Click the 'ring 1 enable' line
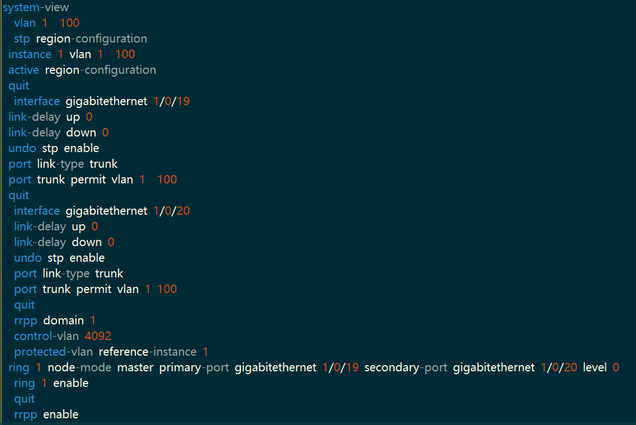Image resolution: width=636 pixels, height=425 pixels. pos(51,383)
